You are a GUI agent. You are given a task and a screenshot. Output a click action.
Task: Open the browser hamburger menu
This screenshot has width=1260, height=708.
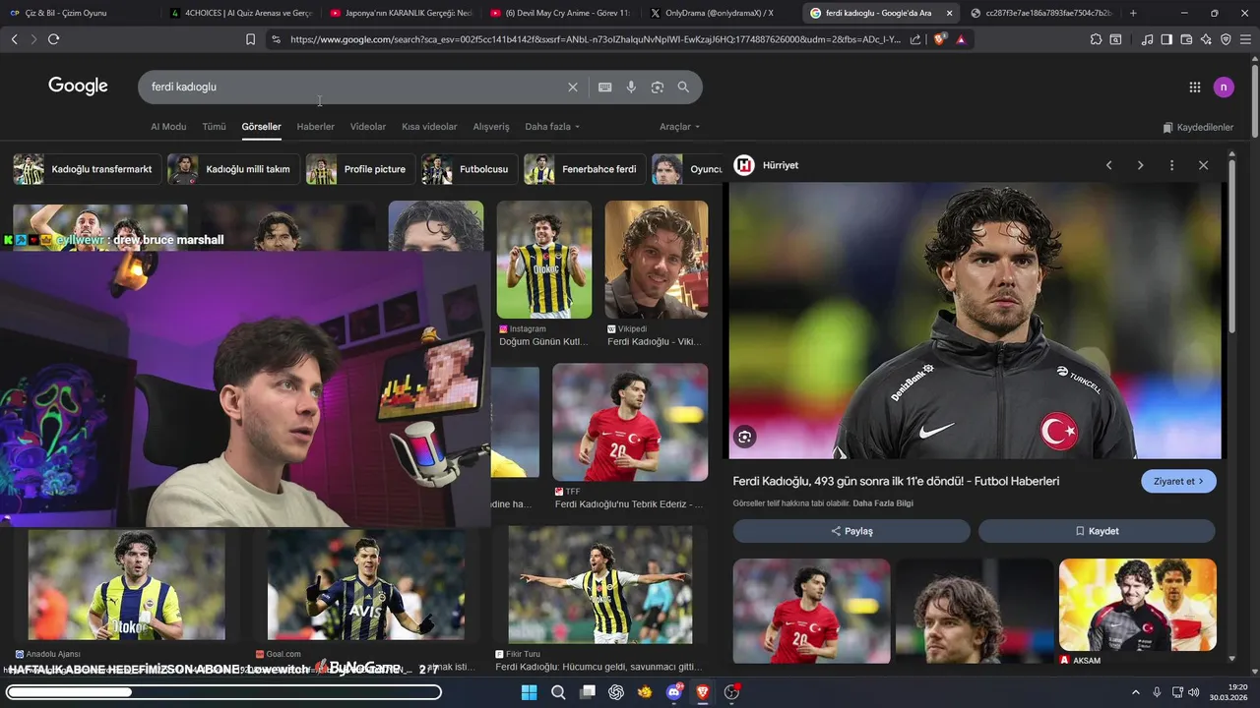click(1246, 39)
